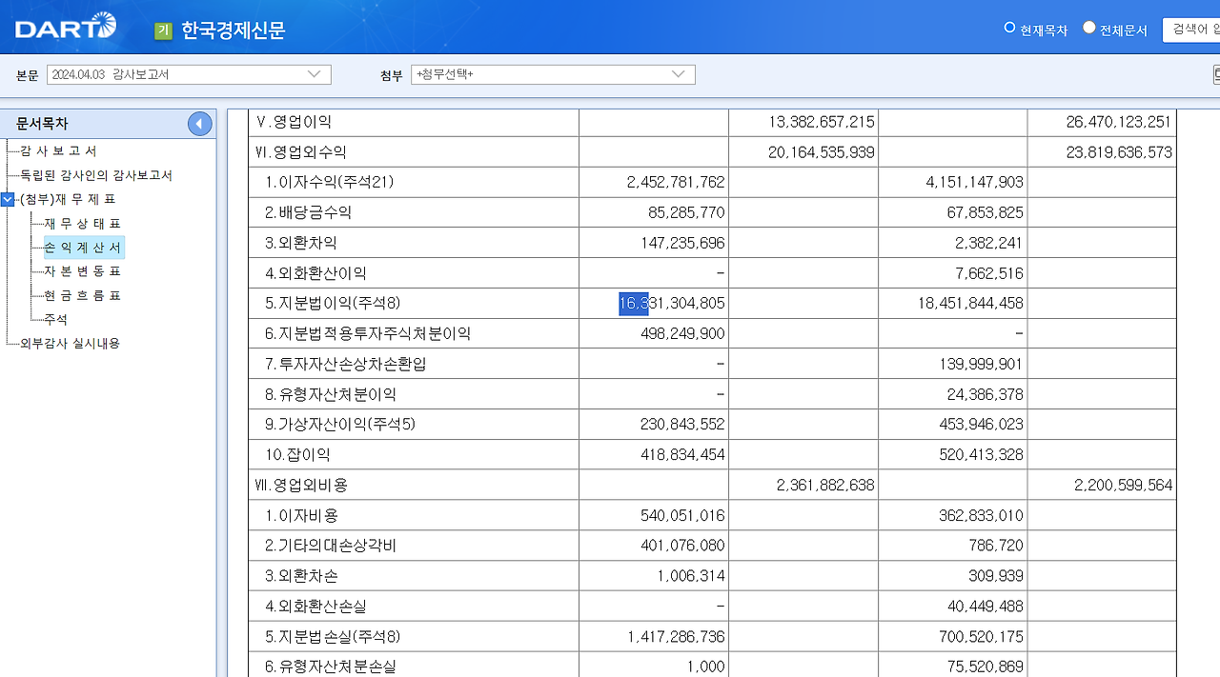Collapse the (첨부)재무제표 tree node

tap(8, 199)
